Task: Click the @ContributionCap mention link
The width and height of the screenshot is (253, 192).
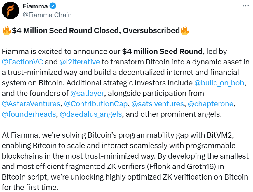Action: [96, 104]
